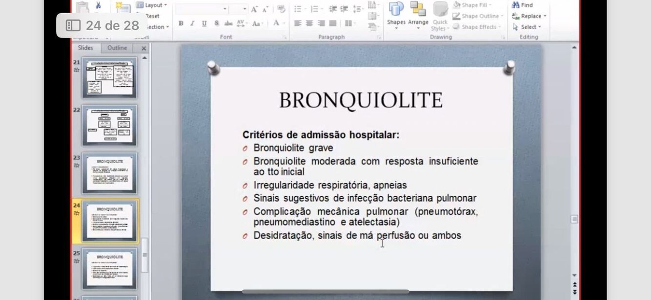Go to previous slide via double-up arrow
The width and height of the screenshot is (651, 300).
[574, 285]
